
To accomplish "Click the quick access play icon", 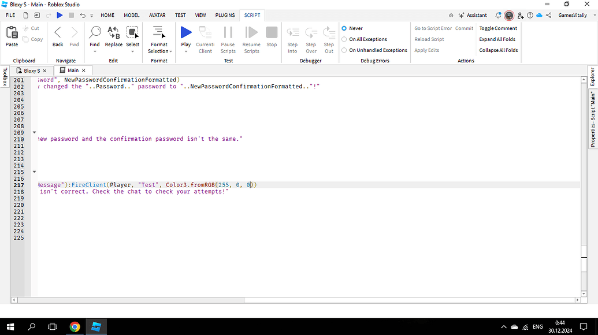I will [x=60, y=15].
